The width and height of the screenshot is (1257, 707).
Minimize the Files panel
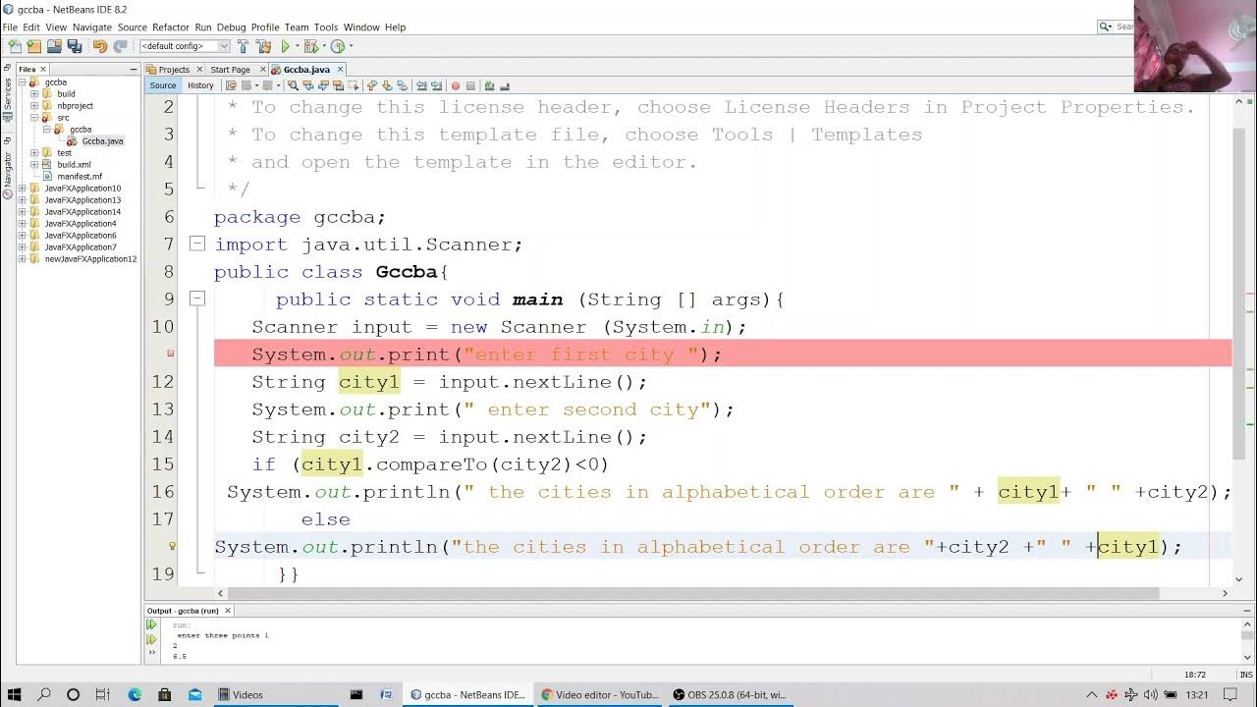pos(134,70)
